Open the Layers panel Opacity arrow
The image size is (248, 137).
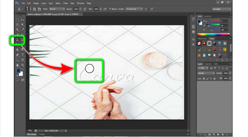click(x=230, y=73)
